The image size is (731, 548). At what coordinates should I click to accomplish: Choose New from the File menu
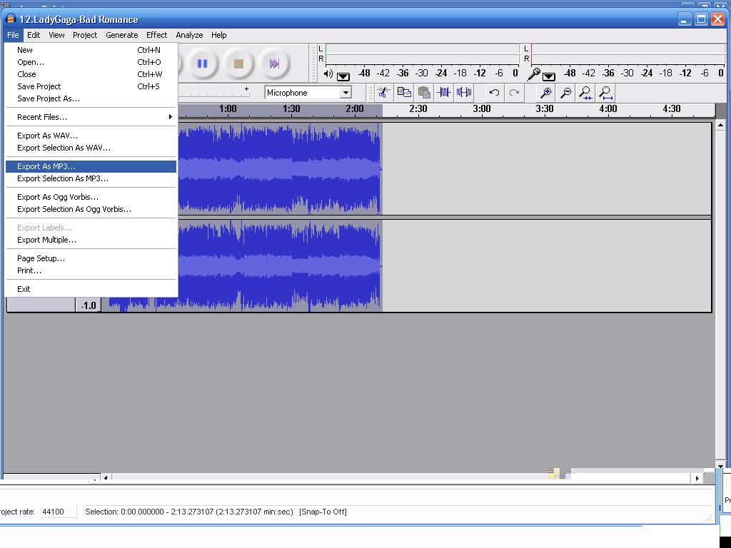pyautogui.click(x=91, y=50)
